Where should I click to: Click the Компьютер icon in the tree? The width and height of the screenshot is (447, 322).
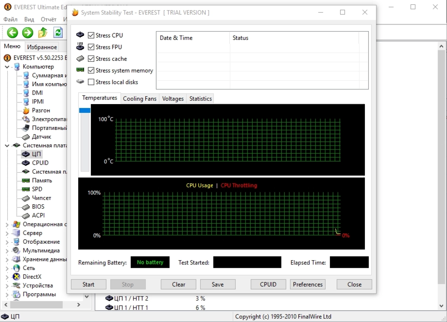[x=17, y=67]
